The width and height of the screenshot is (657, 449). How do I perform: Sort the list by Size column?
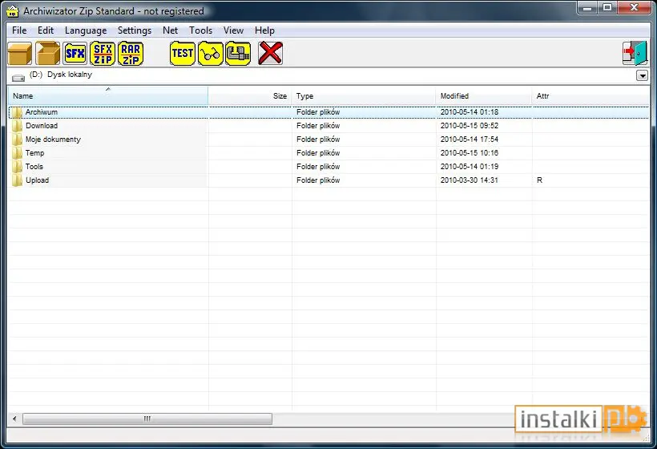[x=250, y=96]
